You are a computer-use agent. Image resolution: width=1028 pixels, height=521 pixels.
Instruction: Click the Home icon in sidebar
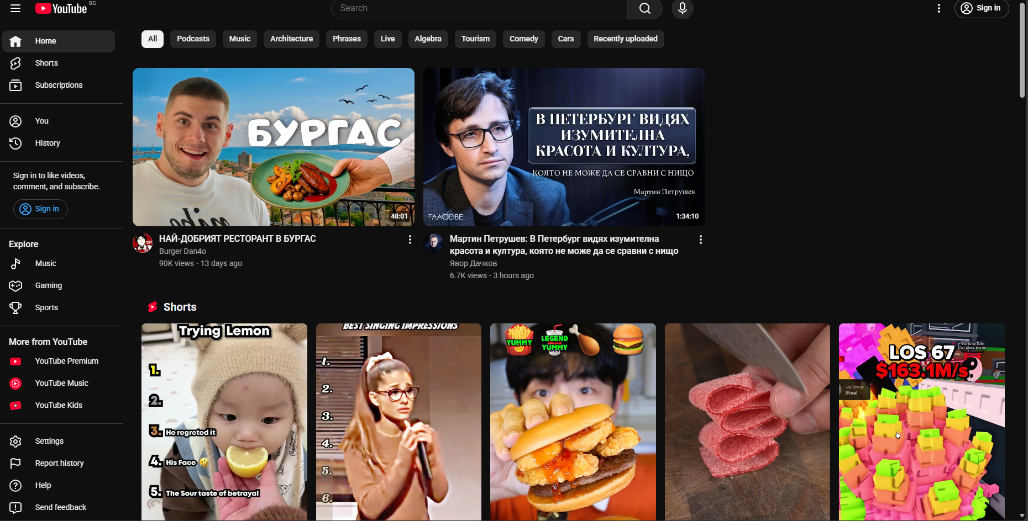point(15,41)
